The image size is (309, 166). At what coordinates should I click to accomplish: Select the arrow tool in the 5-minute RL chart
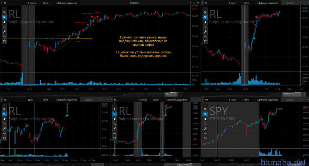[x=205, y=32]
